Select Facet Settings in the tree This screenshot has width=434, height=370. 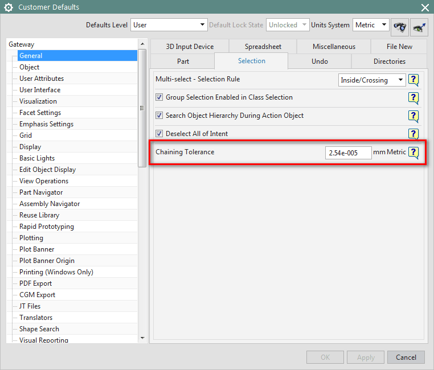pyautogui.click(x=40, y=113)
